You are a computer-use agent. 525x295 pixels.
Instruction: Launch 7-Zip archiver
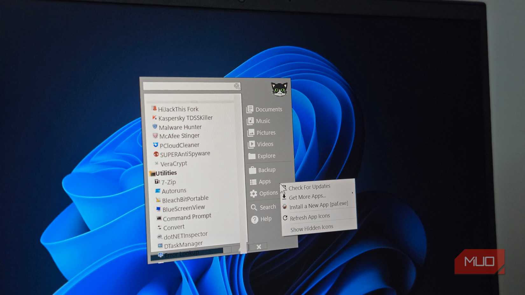[x=168, y=182]
